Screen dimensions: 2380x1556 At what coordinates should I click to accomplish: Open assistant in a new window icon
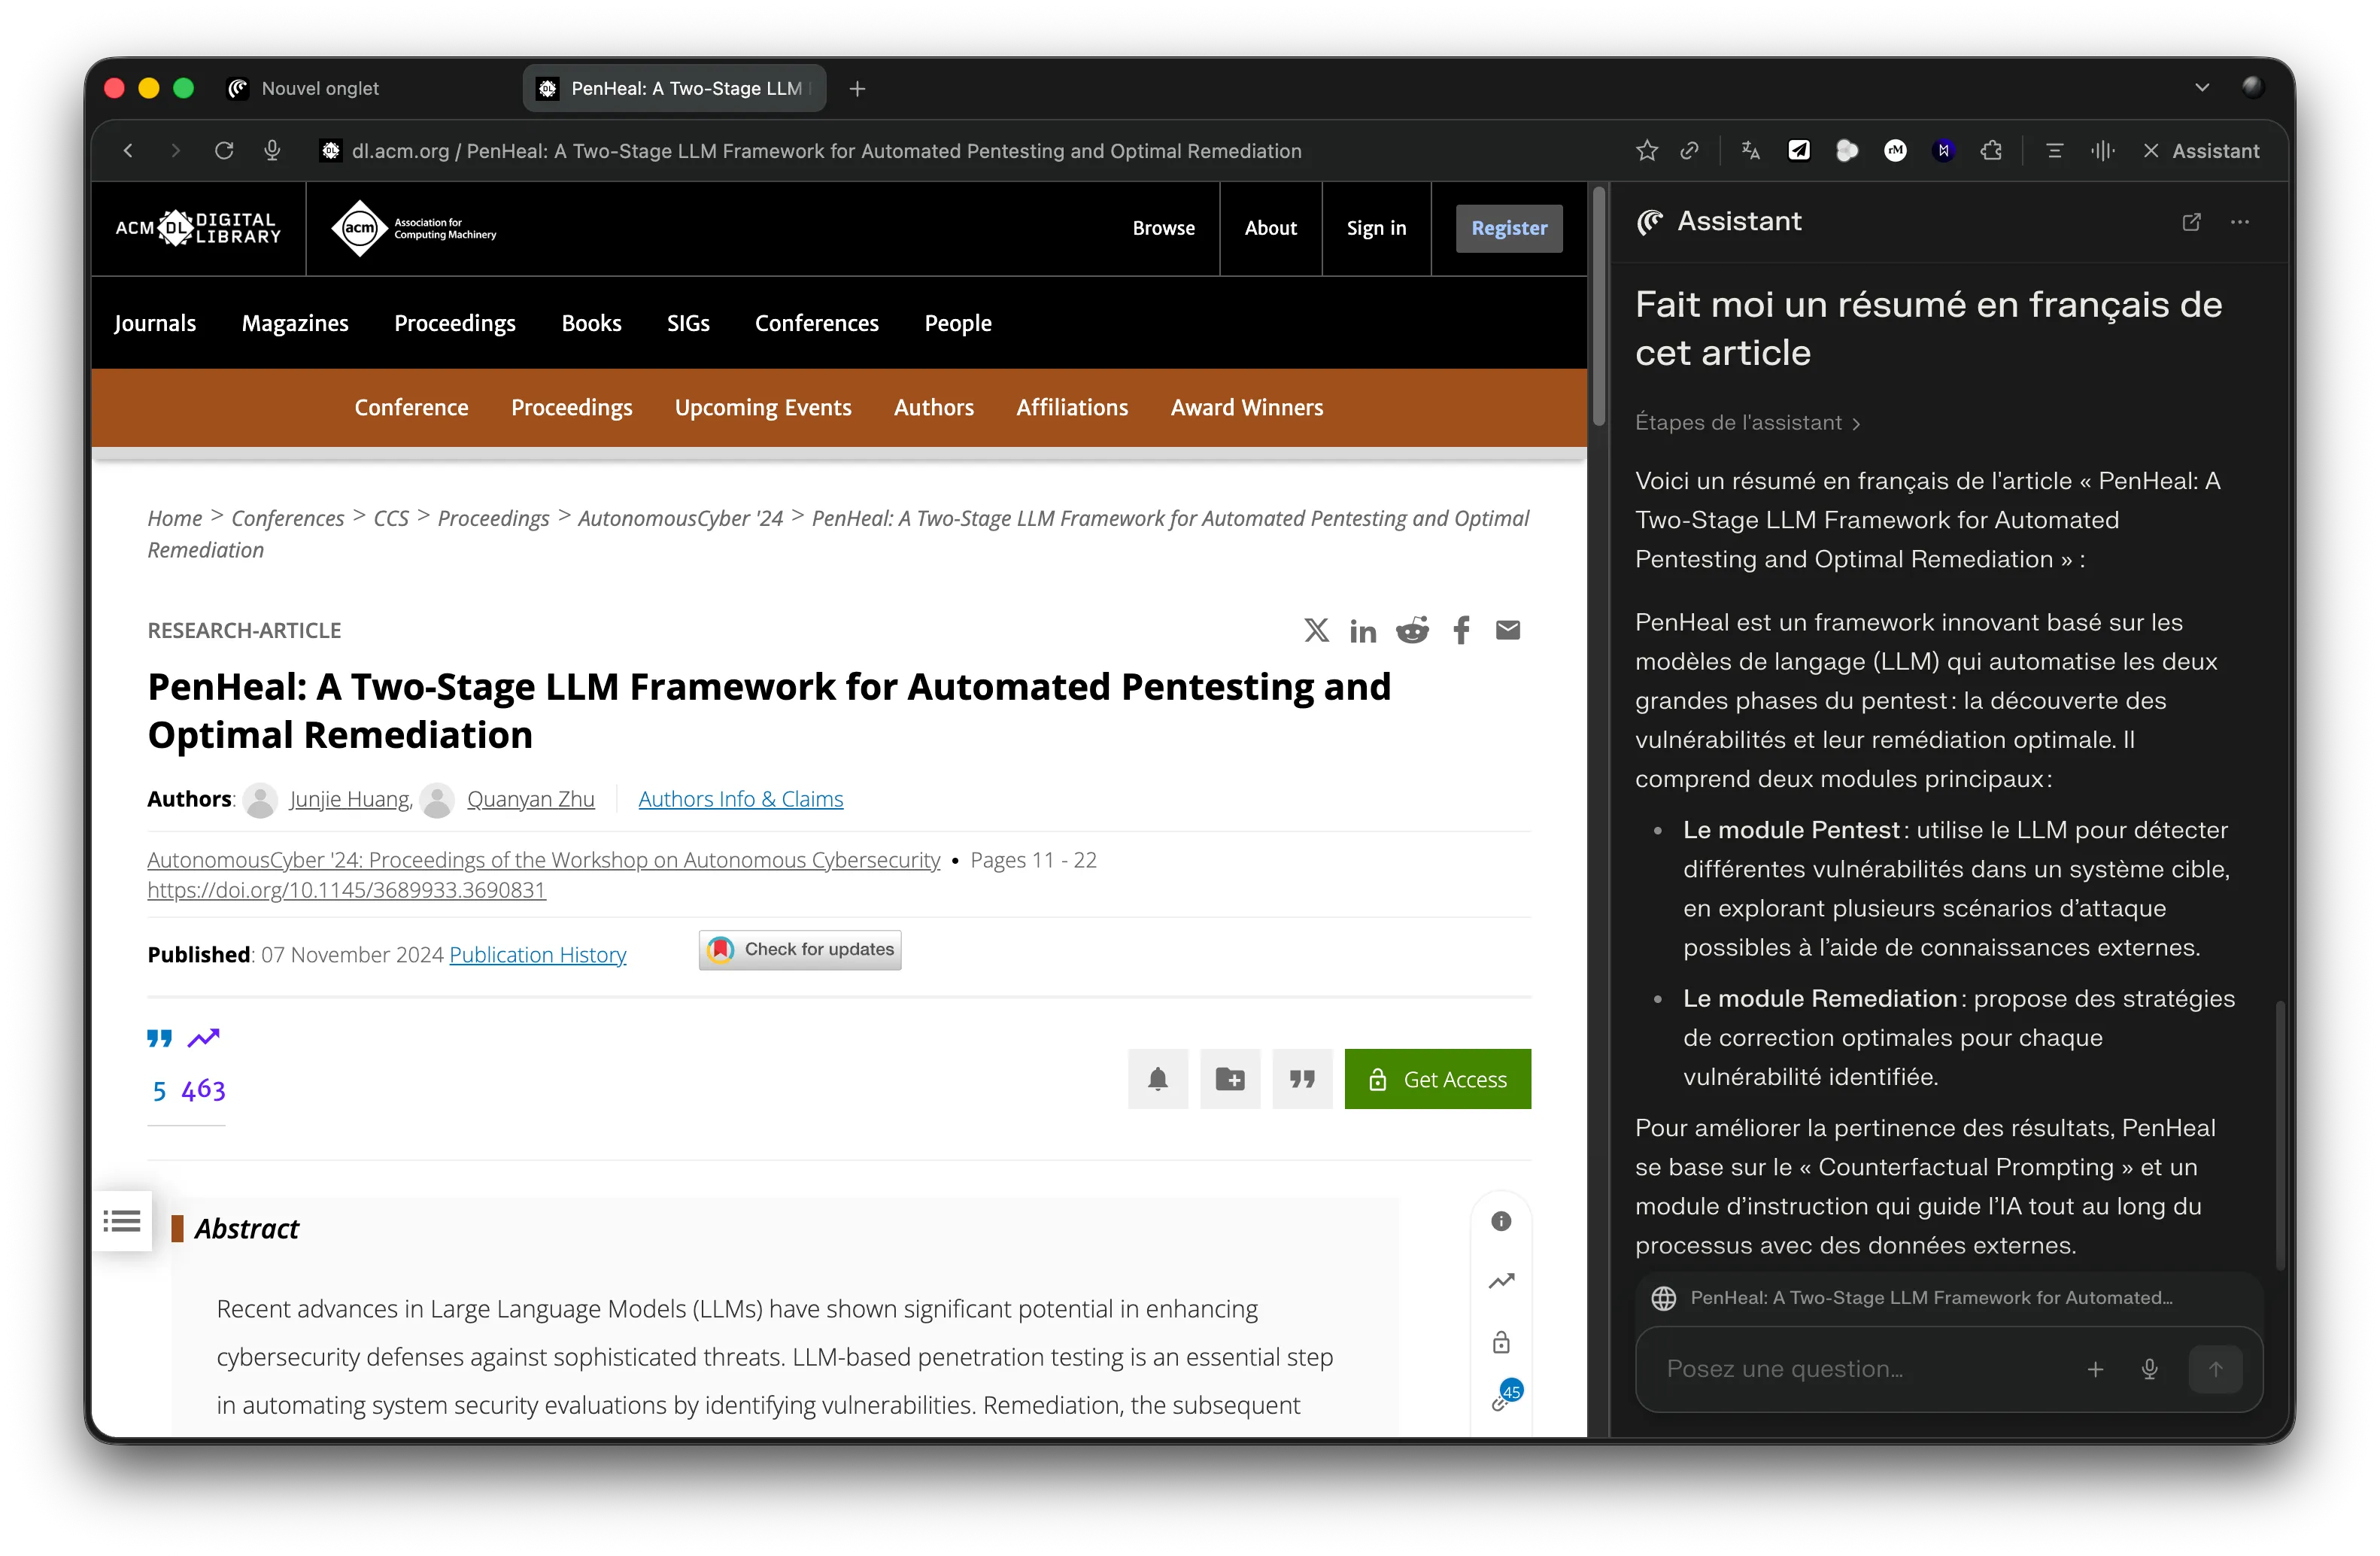[2191, 222]
